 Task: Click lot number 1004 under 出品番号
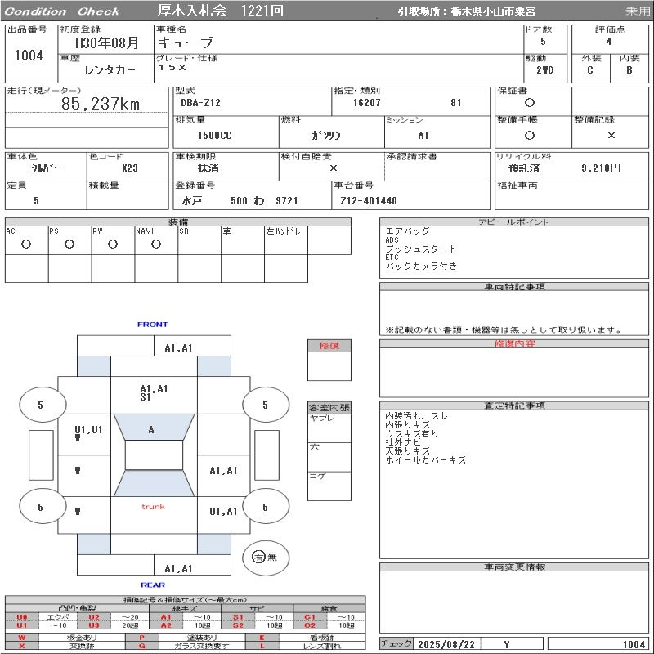29,55
